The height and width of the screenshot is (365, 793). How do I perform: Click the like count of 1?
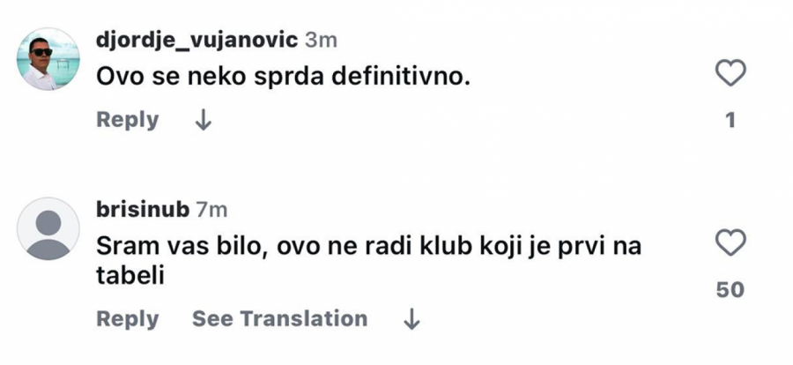tap(730, 121)
